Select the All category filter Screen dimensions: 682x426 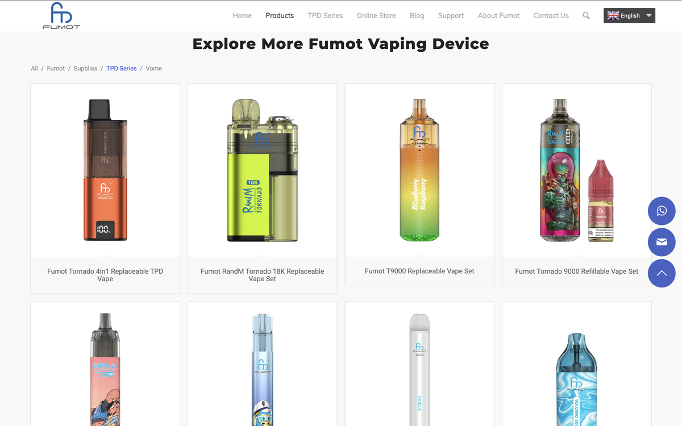(34, 68)
